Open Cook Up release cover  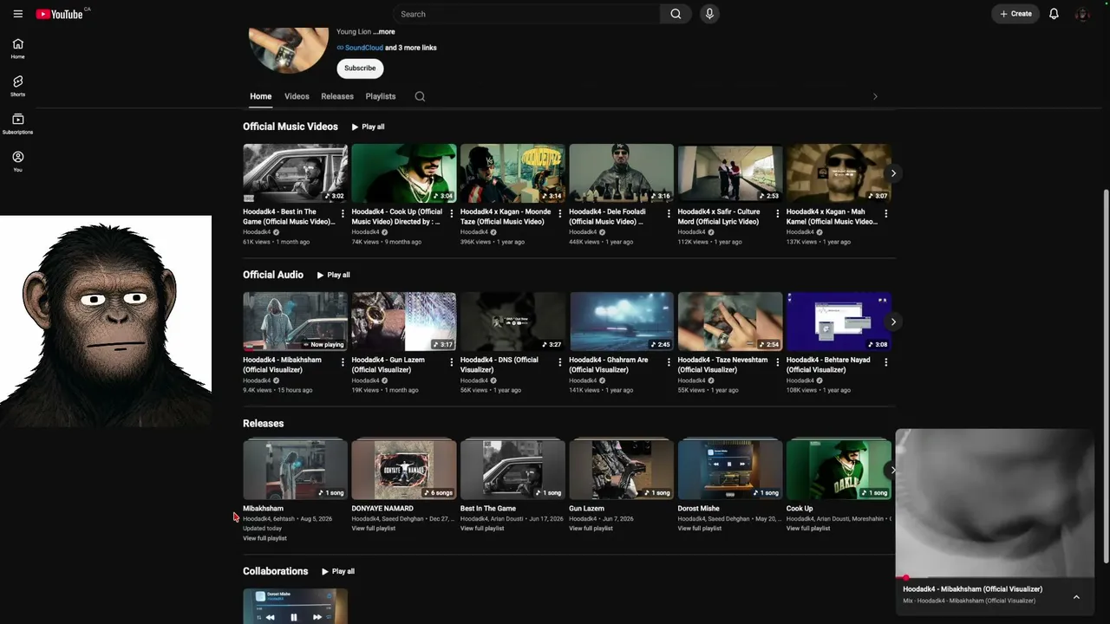click(x=839, y=470)
